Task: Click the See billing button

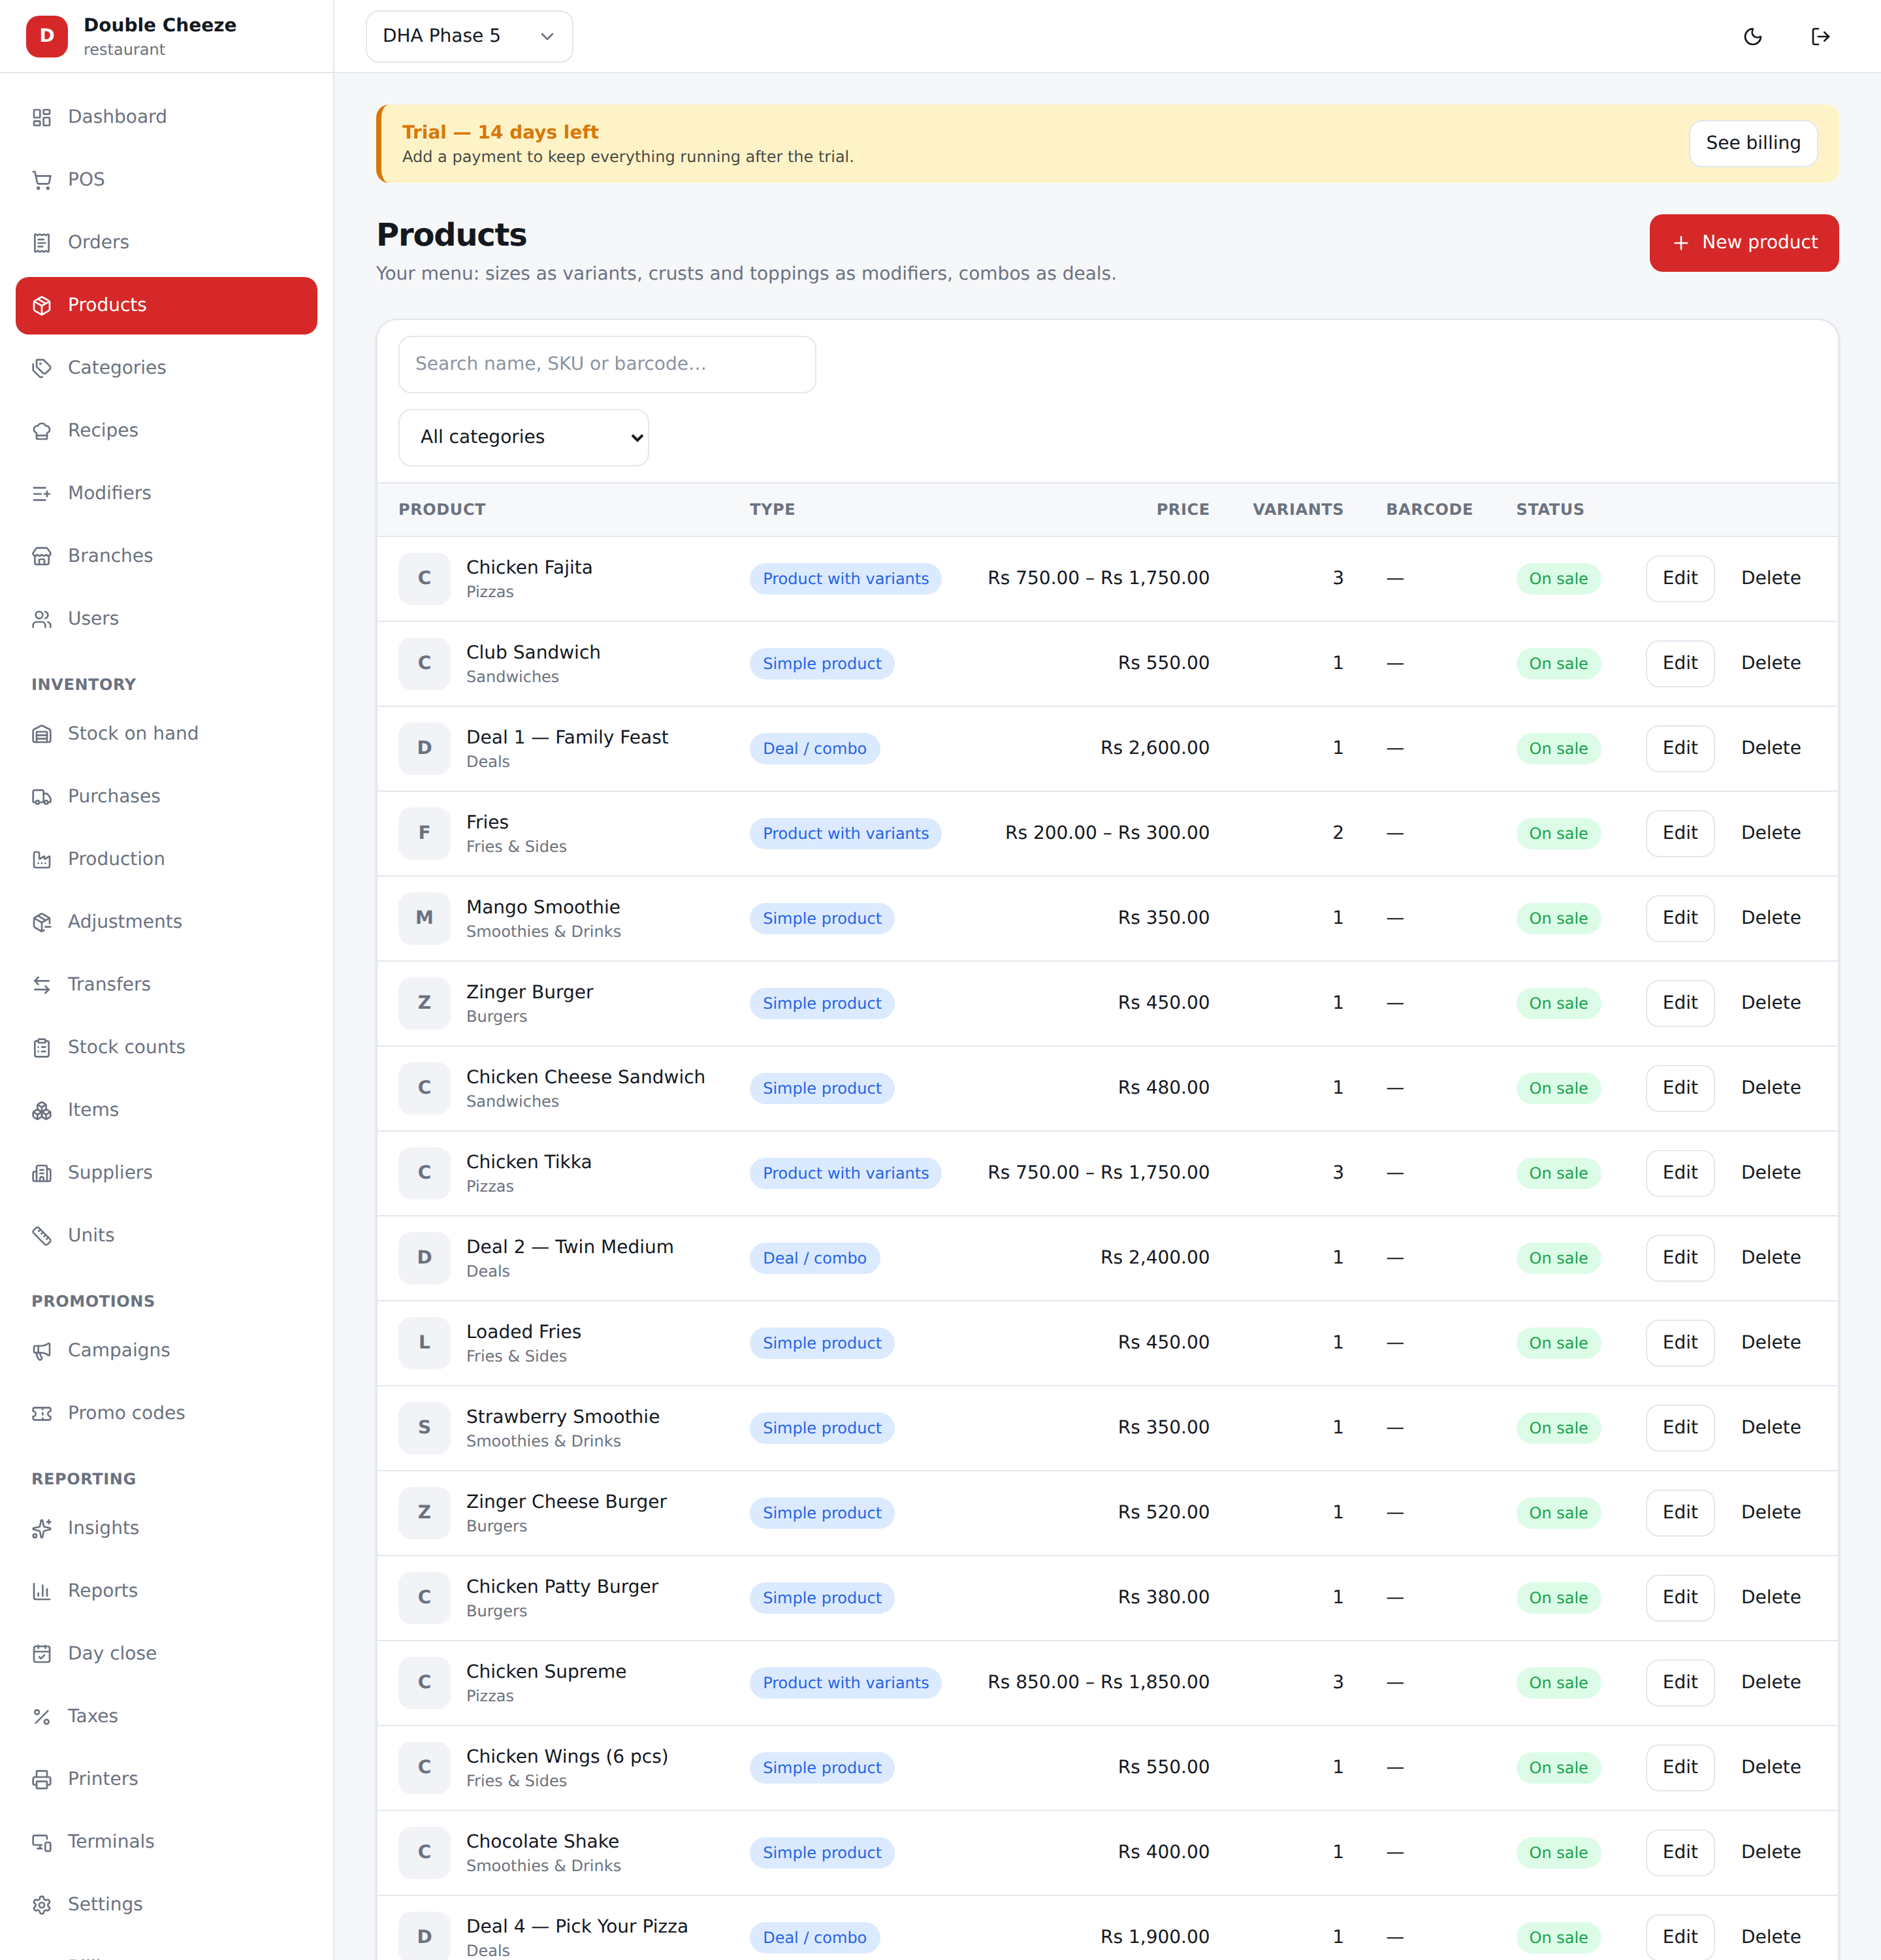Action: (x=1753, y=143)
